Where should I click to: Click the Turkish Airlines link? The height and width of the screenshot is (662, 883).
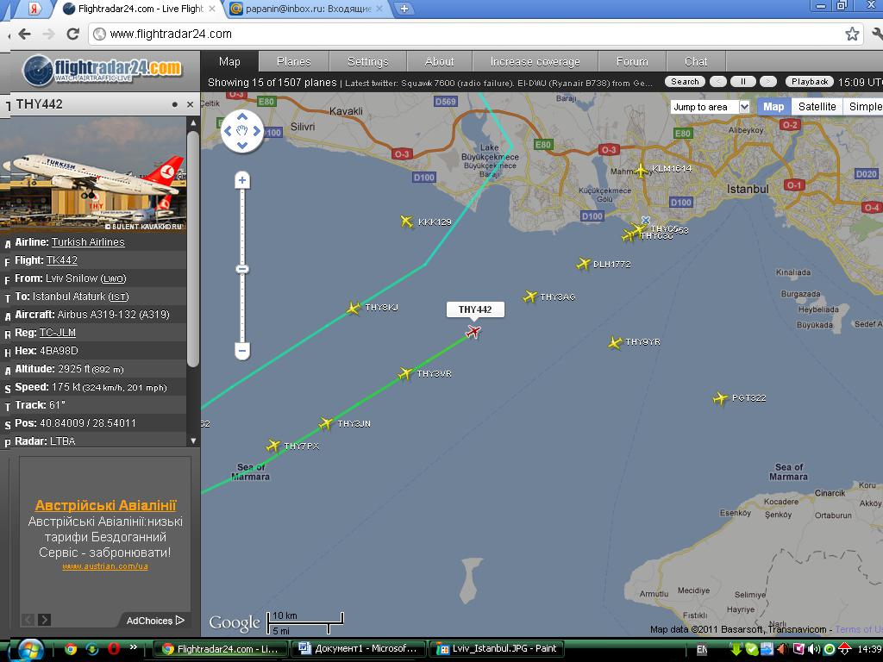click(88, 242)
